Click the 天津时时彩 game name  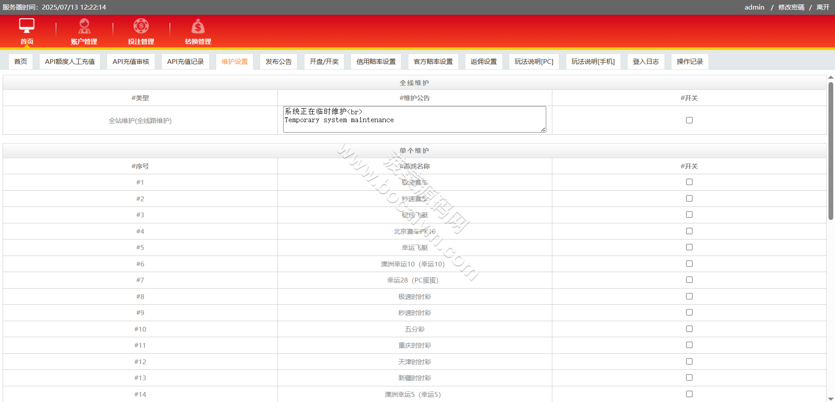[414, 362]
